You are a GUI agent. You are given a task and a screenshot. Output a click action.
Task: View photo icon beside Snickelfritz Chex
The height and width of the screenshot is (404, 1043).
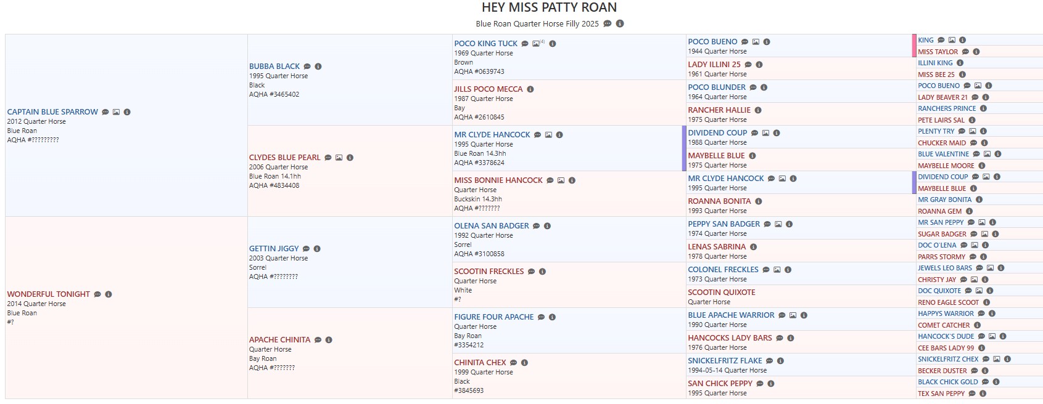996,359
